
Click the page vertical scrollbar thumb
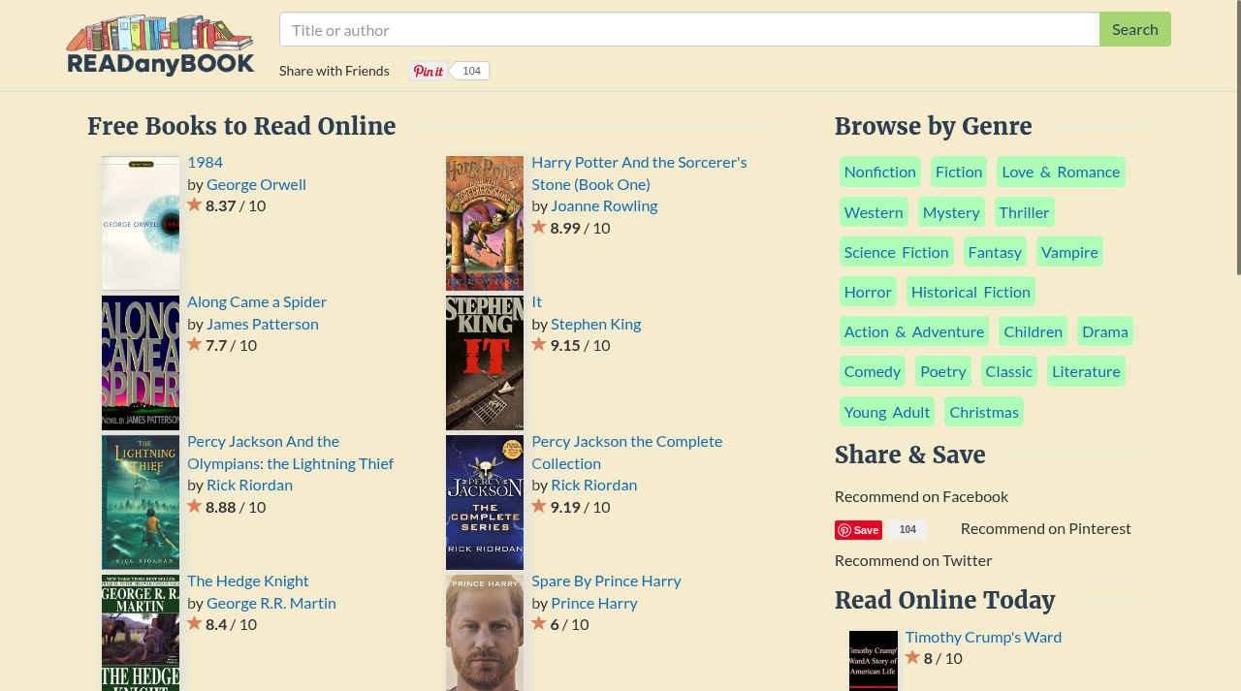click(x=1237, y=138)
